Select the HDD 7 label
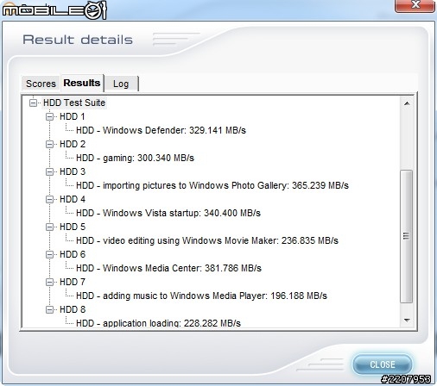The image size is (437, 386). [73, 282]
